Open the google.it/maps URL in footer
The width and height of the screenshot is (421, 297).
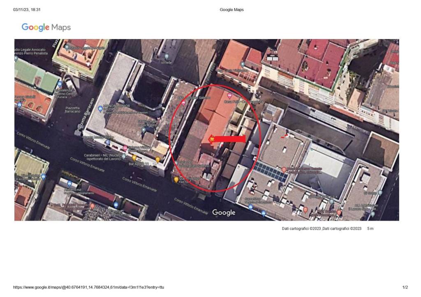click(x=89, y=287)
